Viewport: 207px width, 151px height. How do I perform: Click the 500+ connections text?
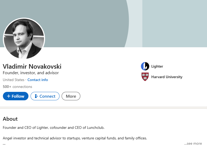click(17, 87)
